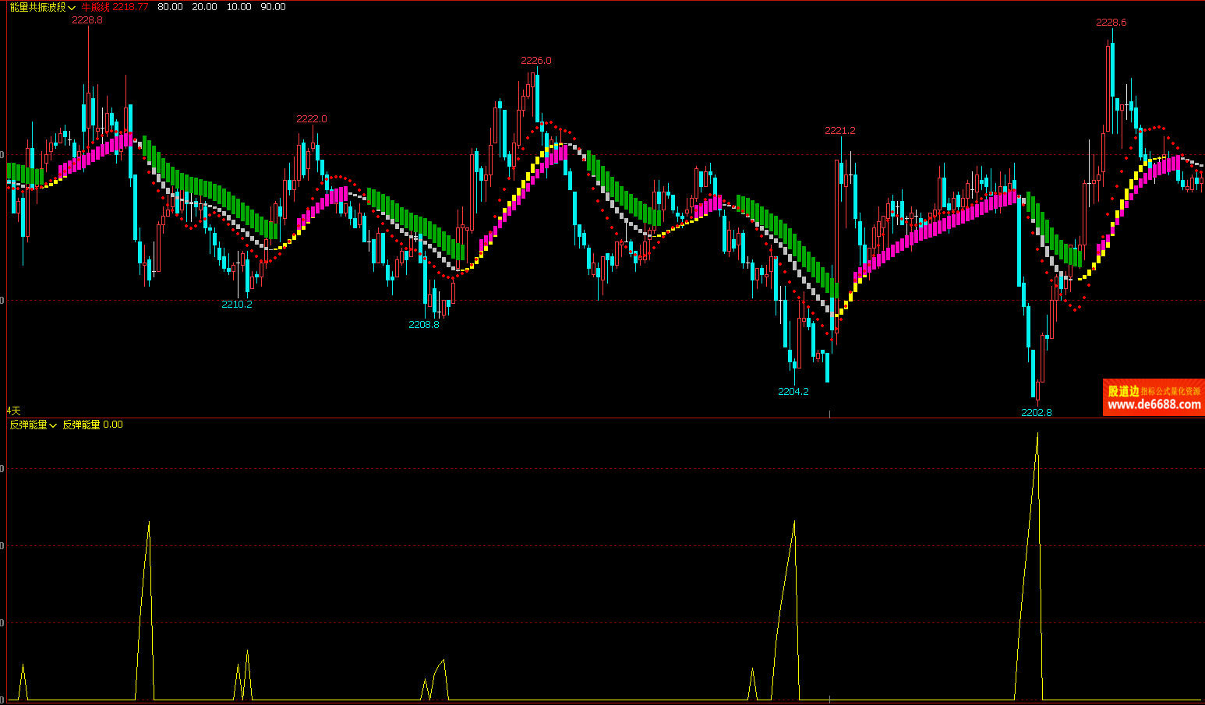Click the 2210.2 low price label
1205x705 pixels.
pyautogui.click(x=237, y=304)
